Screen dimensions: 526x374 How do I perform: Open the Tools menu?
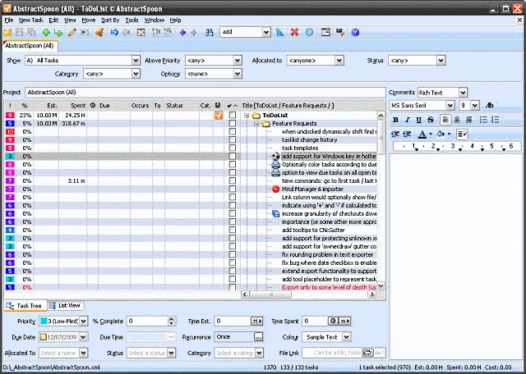[x=131, y=21]
